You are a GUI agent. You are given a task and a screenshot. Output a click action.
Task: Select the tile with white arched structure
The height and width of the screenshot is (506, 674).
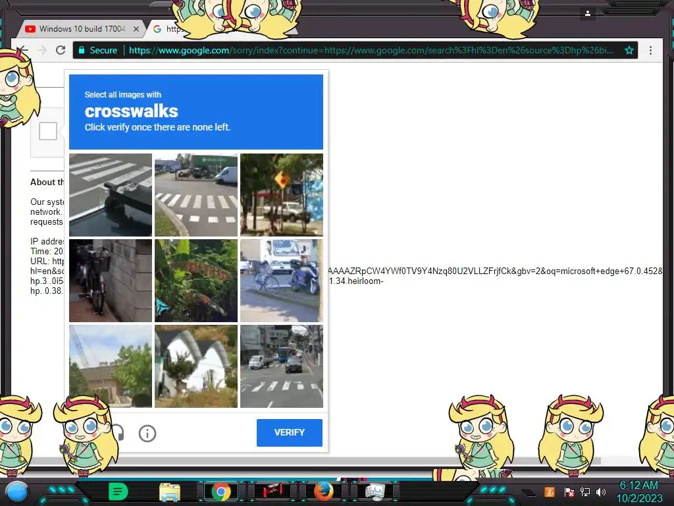click(196, 366)
